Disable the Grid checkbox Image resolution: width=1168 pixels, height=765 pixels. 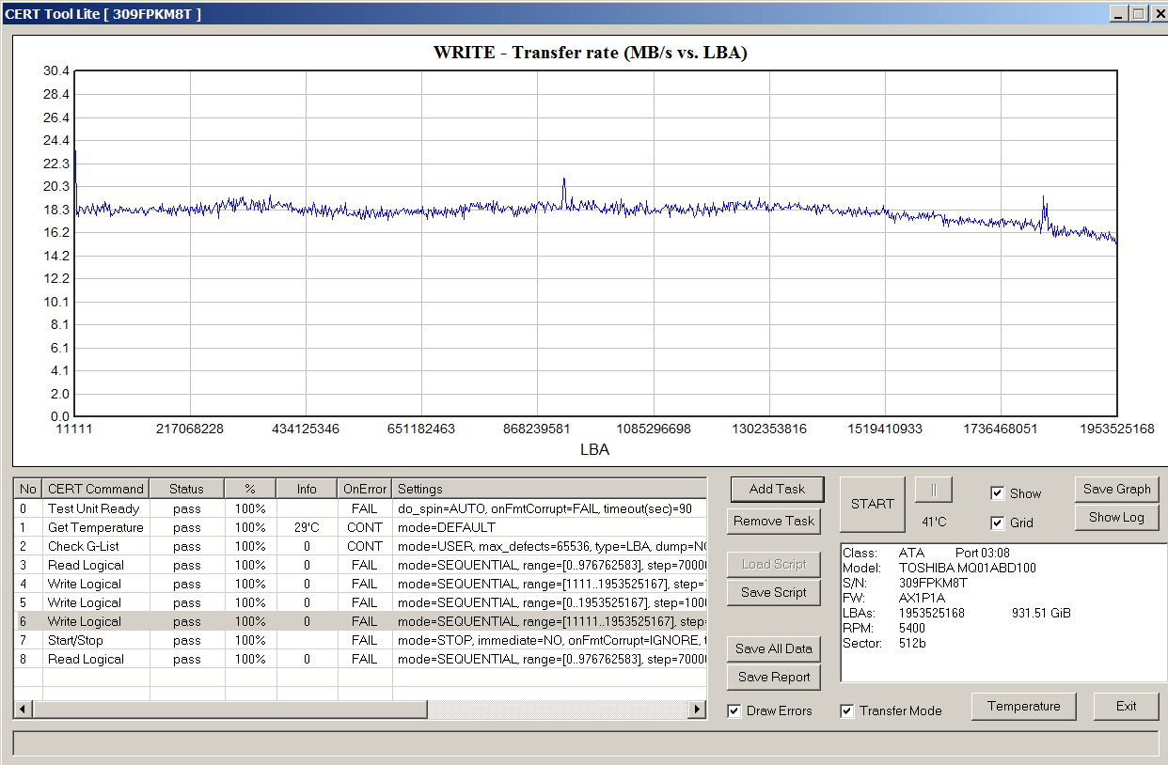pyautogui.click(x=998, y=523)
